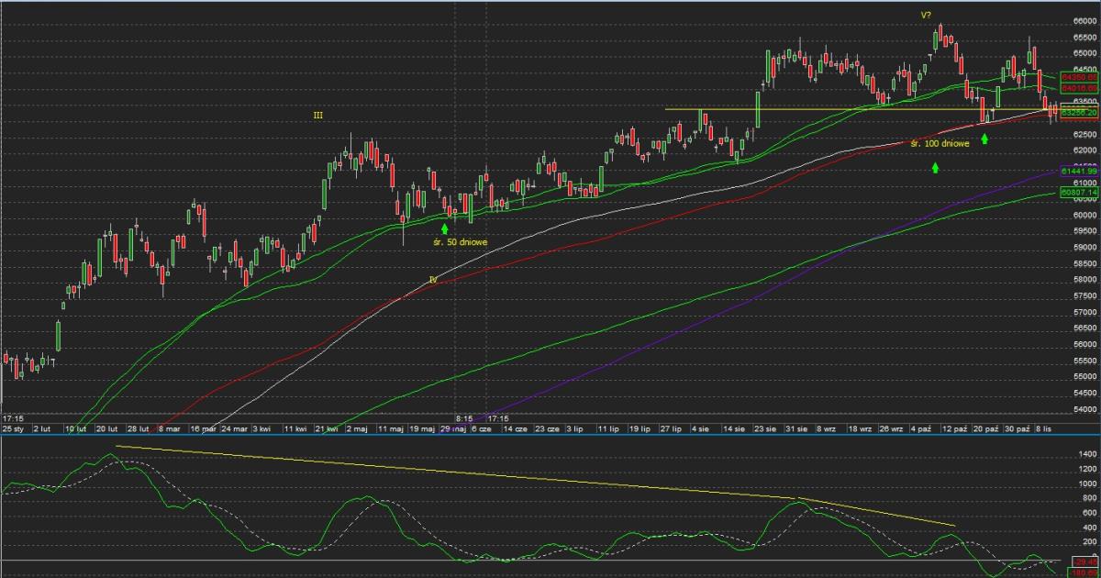This screenshot has height=578, width=1101.
Task: Click the '25 sty' date on time axis
Action: point(13,428)
